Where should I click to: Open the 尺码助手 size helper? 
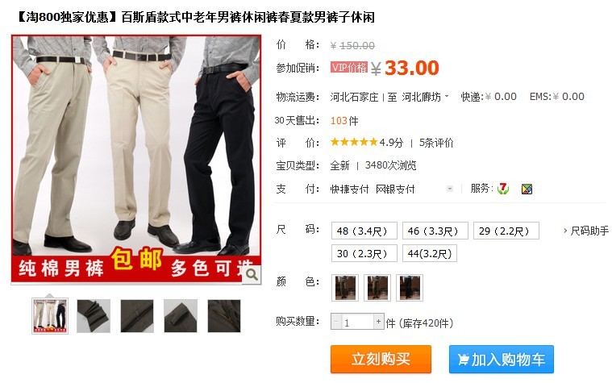(x=586, y=231)
